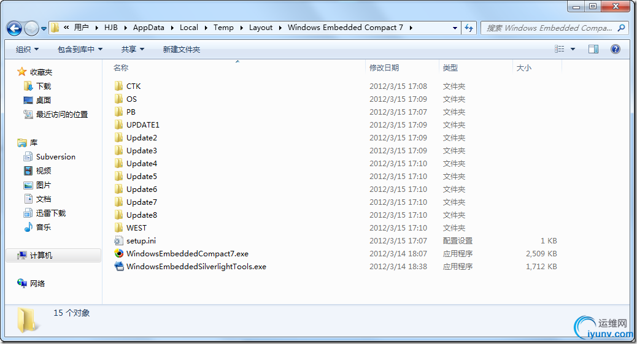The image size is (637, 344).
Task: Click Temp breadcrumb segment
Action: click(223, 27)
